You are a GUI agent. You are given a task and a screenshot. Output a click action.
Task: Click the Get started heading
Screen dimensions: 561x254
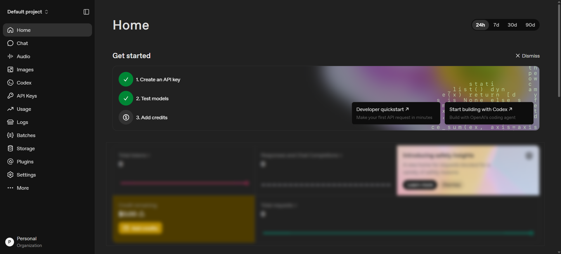click(x=131, y=56)
